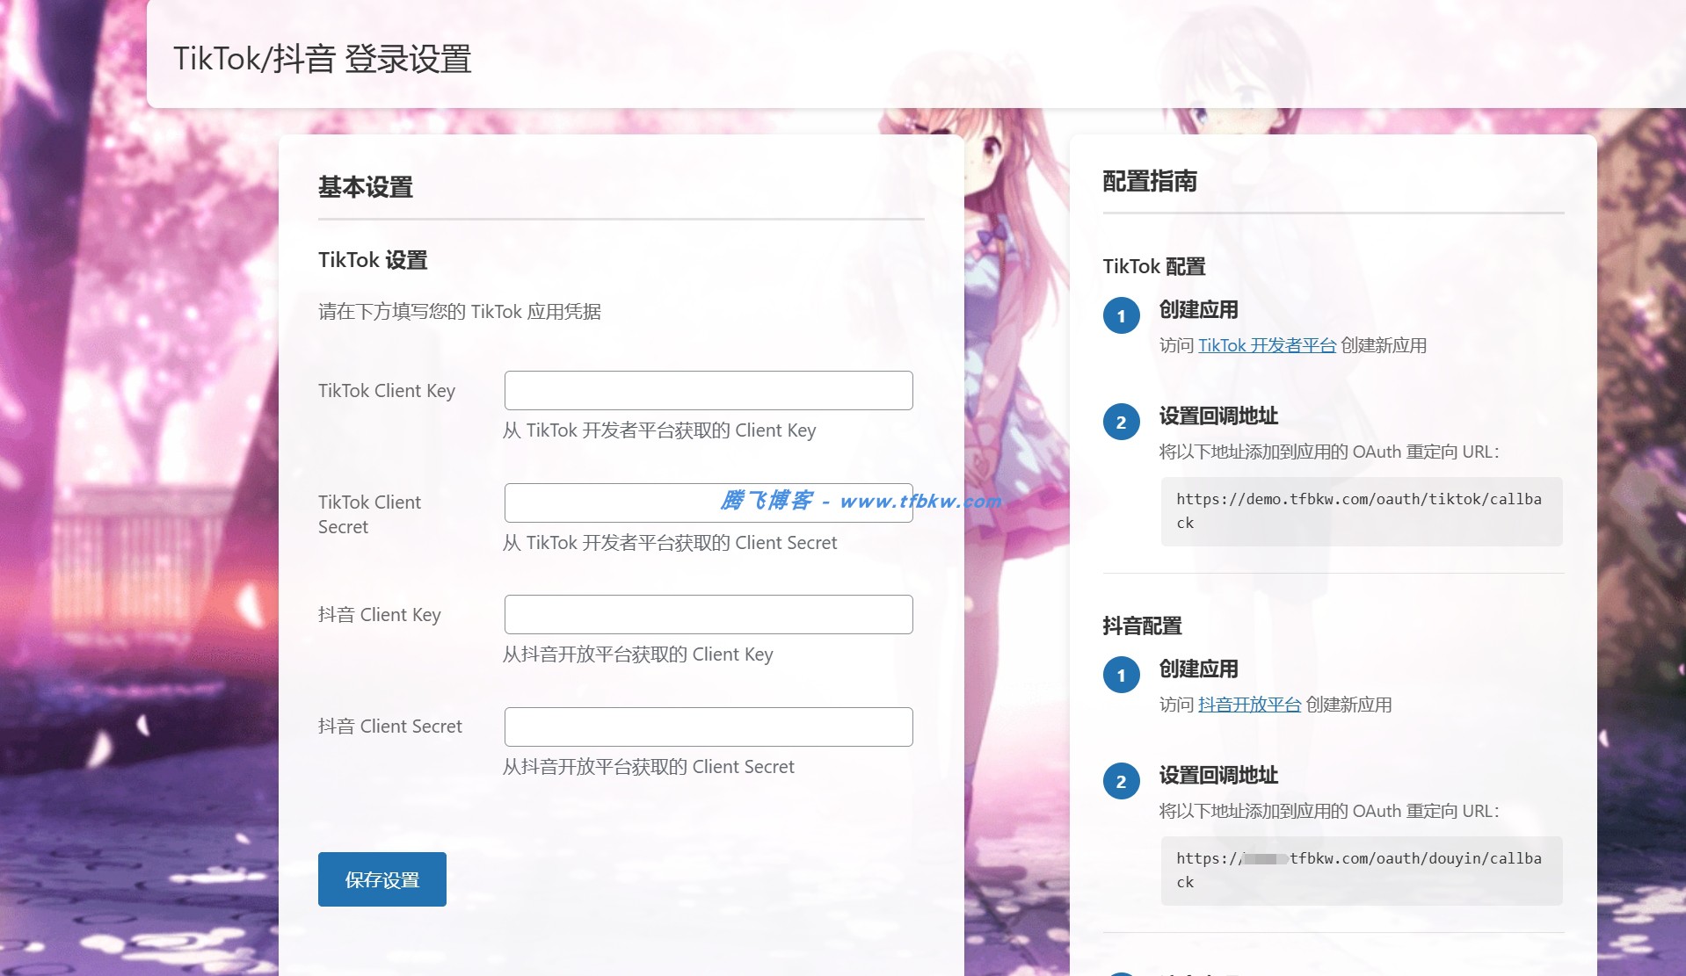Click the 抖音 Client Secret input field

(x=708, y=727)
